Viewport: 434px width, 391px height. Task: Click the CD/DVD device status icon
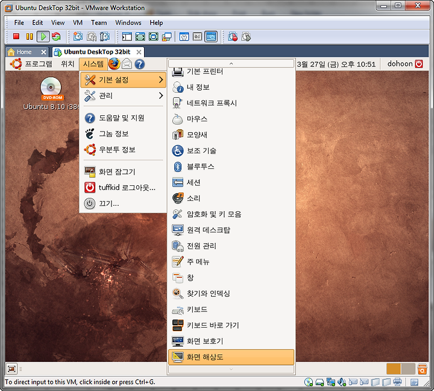(x=309, y=382)
